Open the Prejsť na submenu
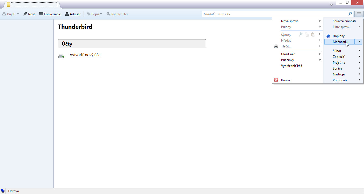 pos(343,62)
